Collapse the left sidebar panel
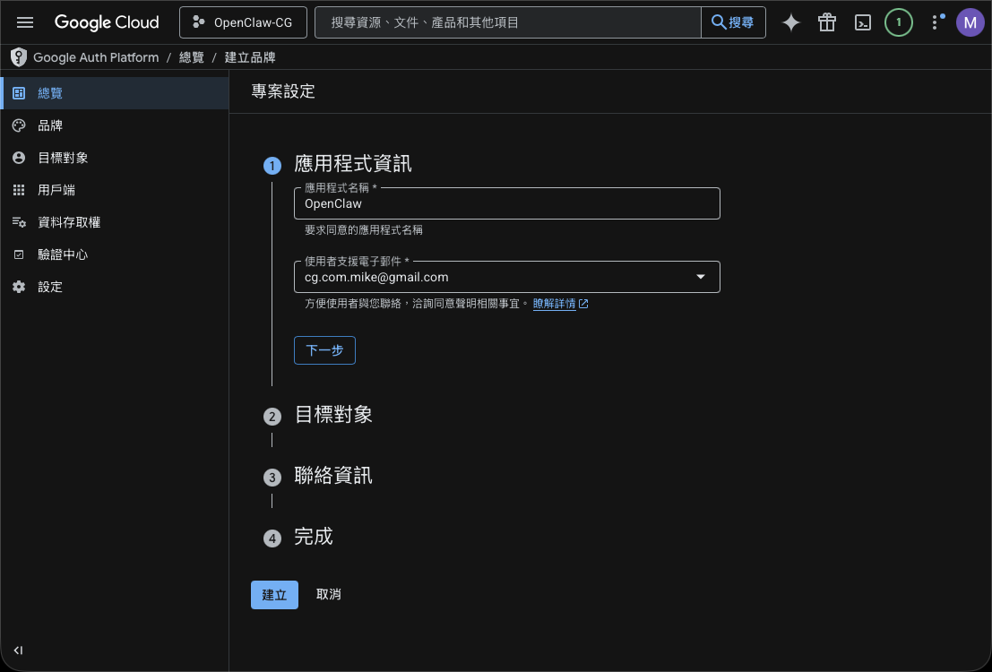Screen dimensions: 992x672 click(18, 650)
